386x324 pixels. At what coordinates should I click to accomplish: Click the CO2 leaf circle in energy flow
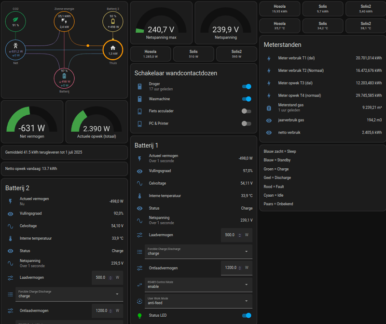click(15, 21)
